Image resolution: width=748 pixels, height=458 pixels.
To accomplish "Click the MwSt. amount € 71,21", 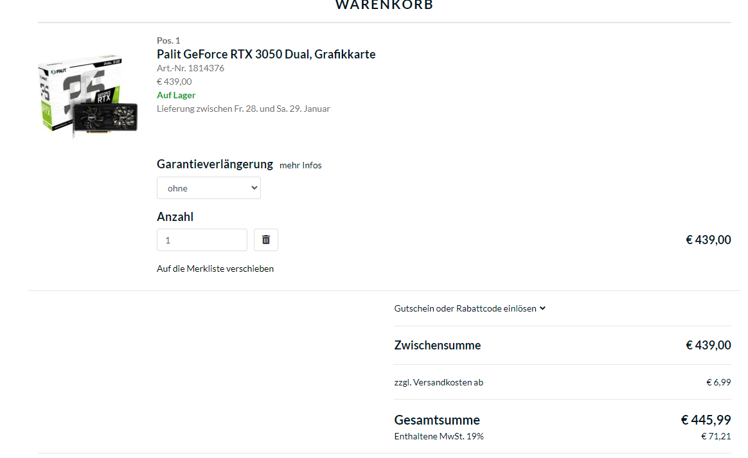I will coord(715,436).
